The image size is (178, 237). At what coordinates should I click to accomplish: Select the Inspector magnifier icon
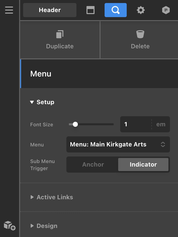[116, 10]
